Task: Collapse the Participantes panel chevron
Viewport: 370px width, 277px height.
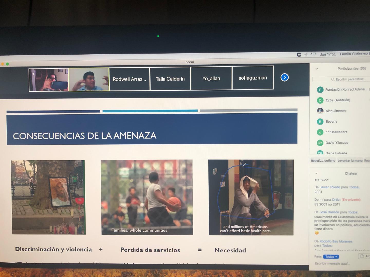Action: 317,69
